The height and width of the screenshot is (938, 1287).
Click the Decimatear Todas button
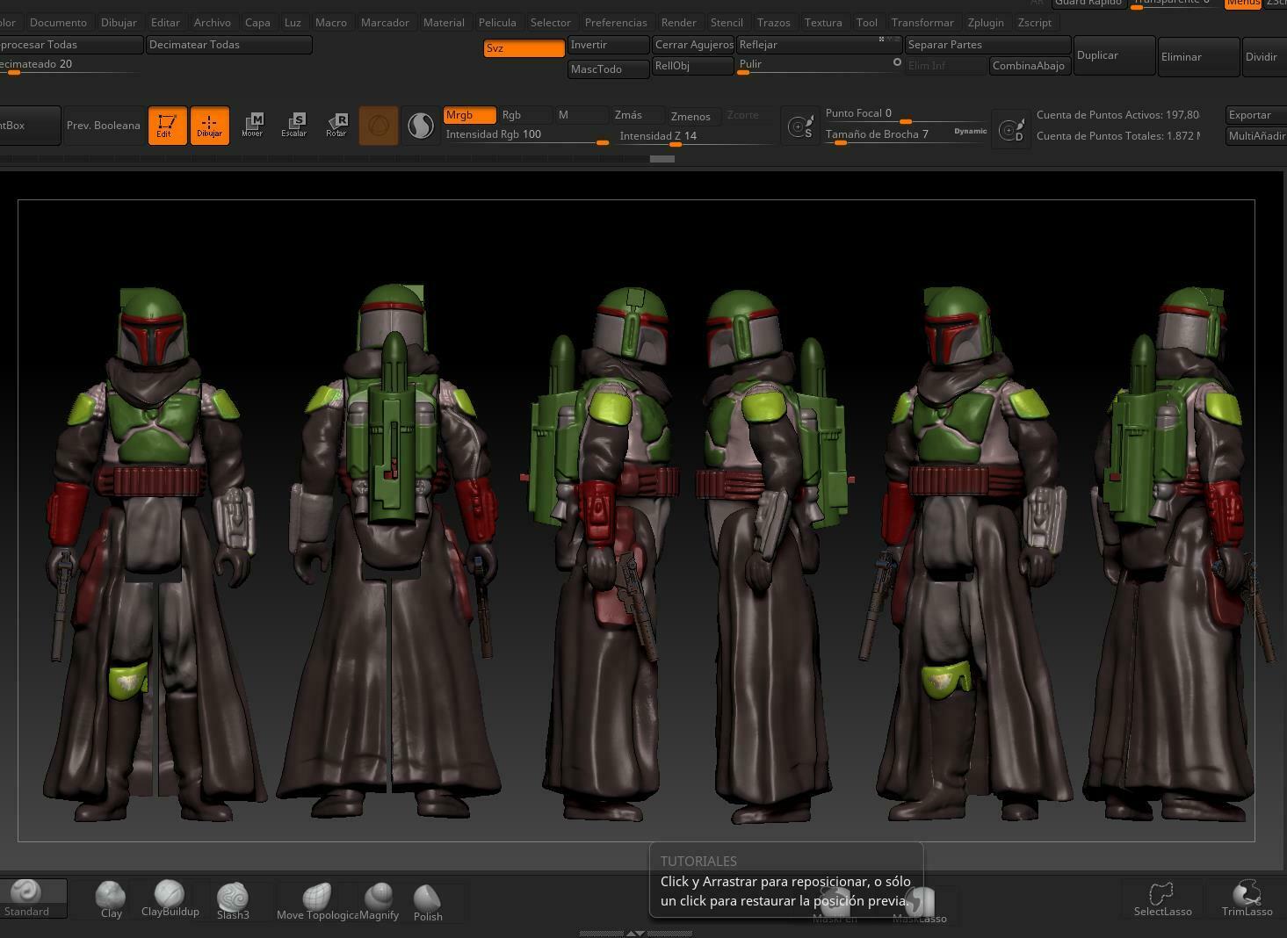coord(228,45)
